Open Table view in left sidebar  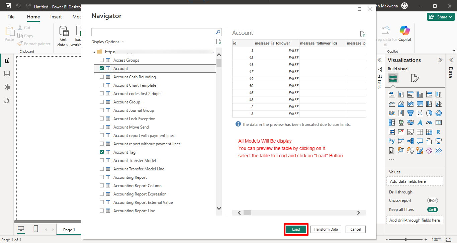coord(7,74)
